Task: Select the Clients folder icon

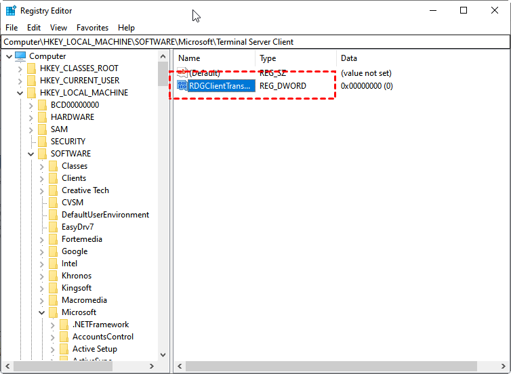Action: coord(53,178)
